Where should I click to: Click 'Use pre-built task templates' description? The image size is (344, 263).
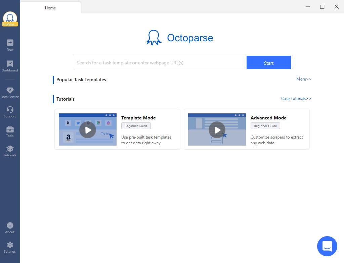pyautogui.click(x=146, y=140)
